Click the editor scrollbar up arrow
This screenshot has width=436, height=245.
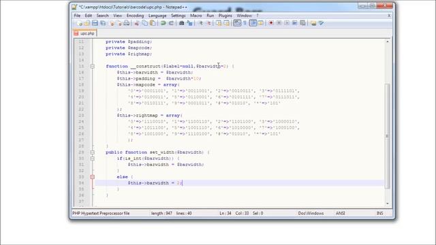(388, 42)
